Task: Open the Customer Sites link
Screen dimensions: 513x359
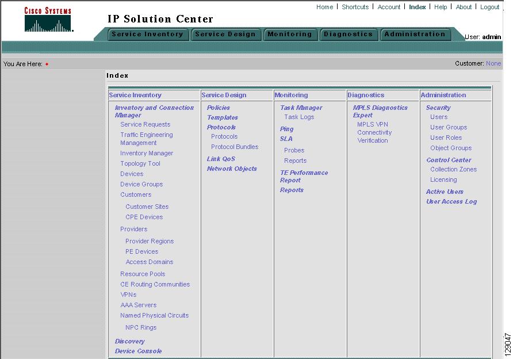Action: [x=147, y=207]
